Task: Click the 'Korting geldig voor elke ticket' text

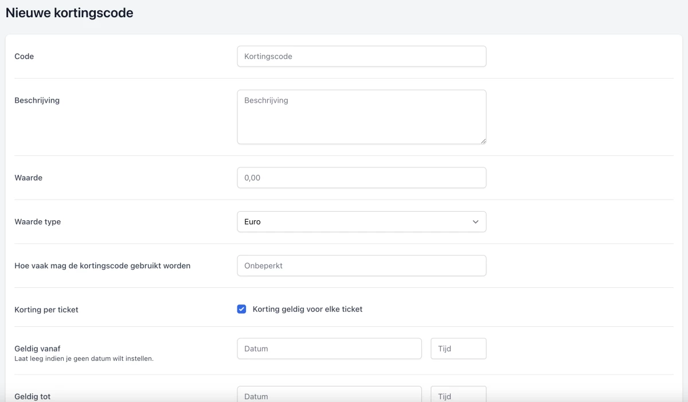Action: click(x=307, y=309)
